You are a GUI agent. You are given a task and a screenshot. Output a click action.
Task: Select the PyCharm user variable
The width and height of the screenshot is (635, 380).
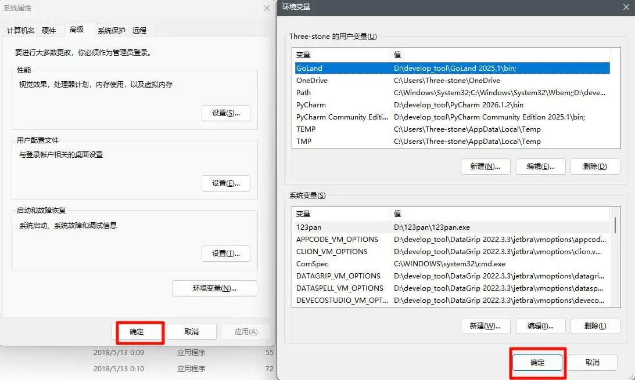pos(453,104)
